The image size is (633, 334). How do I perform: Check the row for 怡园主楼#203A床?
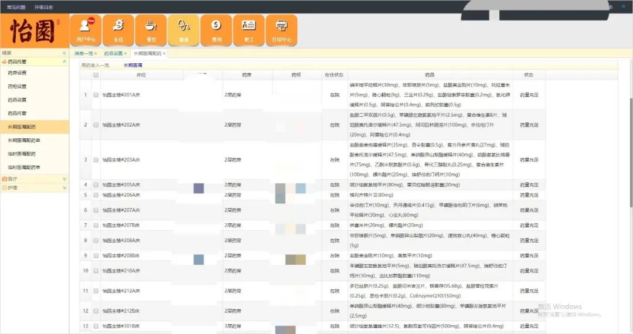click(96, 160)
